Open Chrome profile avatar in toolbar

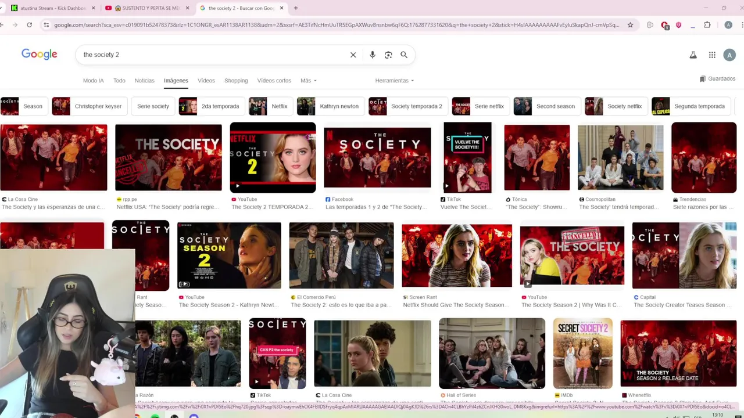pyautogui.click(x=728, y=25)
